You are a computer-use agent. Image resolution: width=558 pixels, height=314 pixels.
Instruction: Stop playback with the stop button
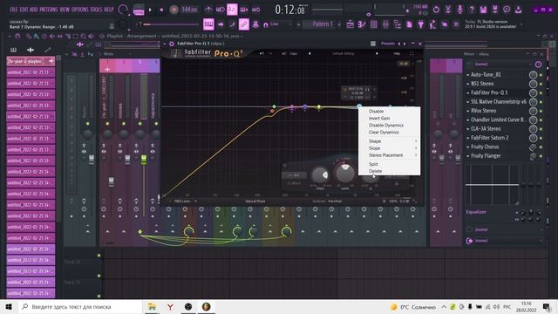[161, 10]
